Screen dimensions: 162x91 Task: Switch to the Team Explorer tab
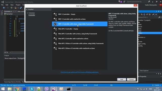pos(144,71)
